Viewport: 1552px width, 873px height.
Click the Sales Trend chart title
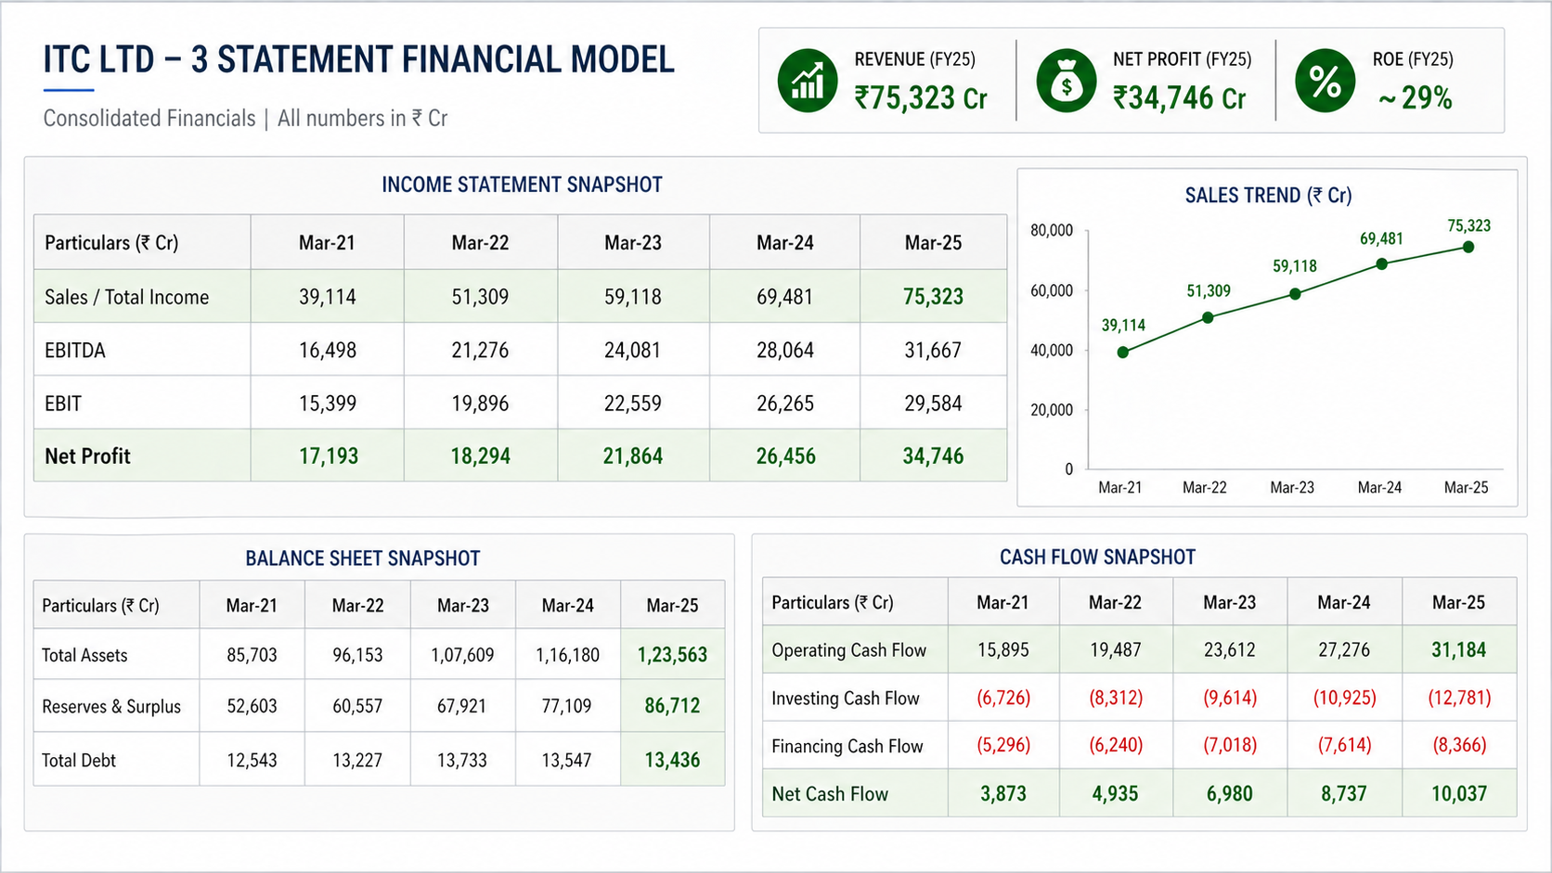pyautogui.click(x=1268, y=196)
